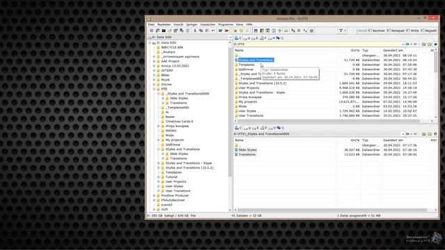This screenshot has height=250, width=445.
Task: Select Christmas Cards E in the tree
Action: coord(179,122)
